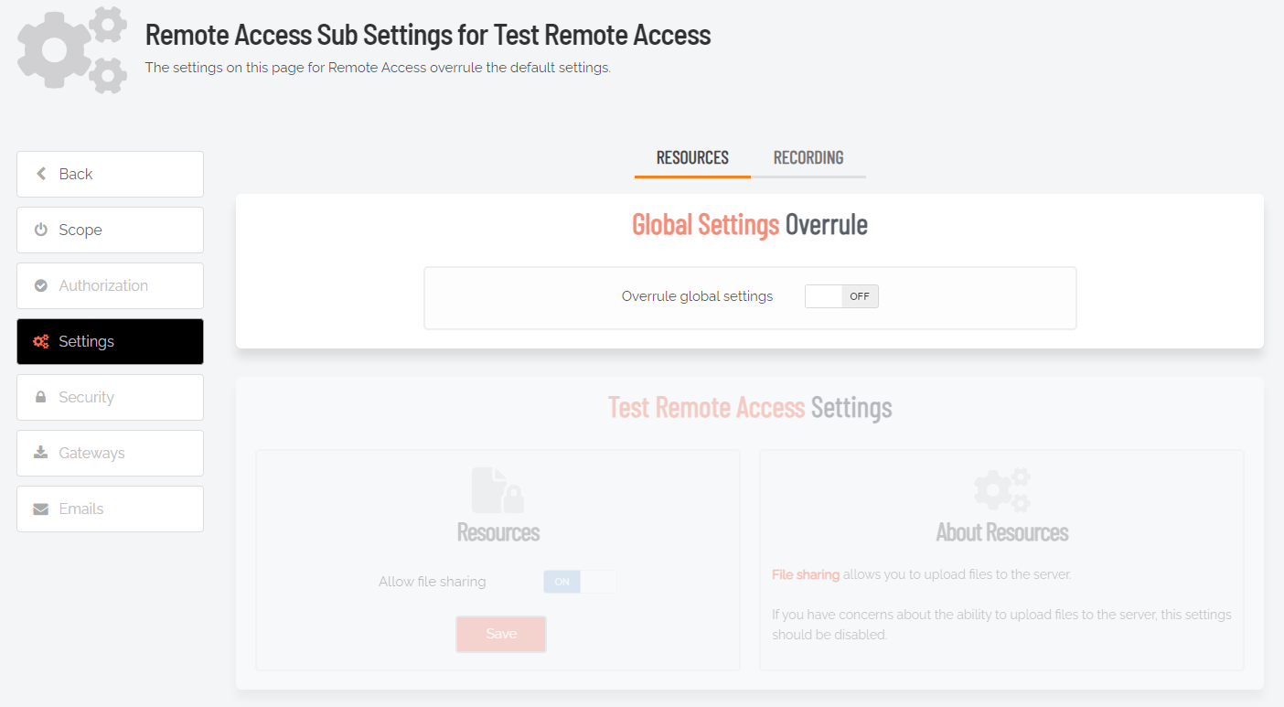Click the Global Settings Overrule heading
1284x707 pixels.
[750, 224]
